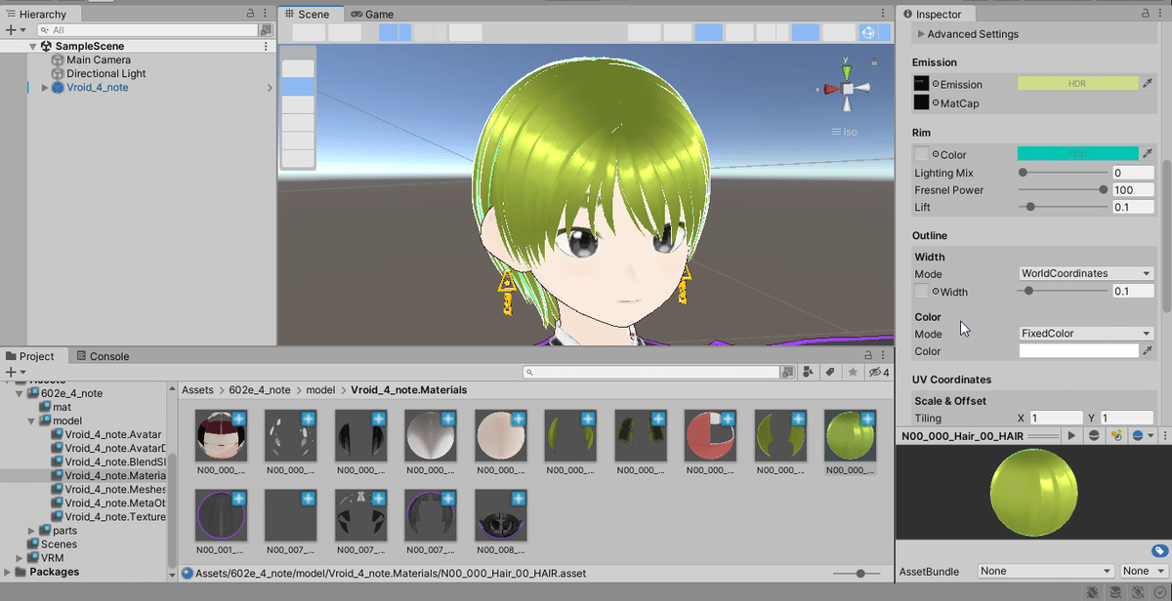Open the AssetBundle None dropdown
1172x601 pixels.
coord(1045,571)
